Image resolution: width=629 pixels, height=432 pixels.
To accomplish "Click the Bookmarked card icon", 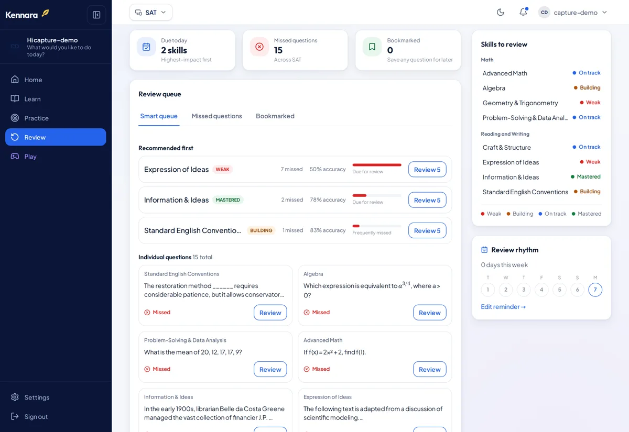I will tap(372, 47).
